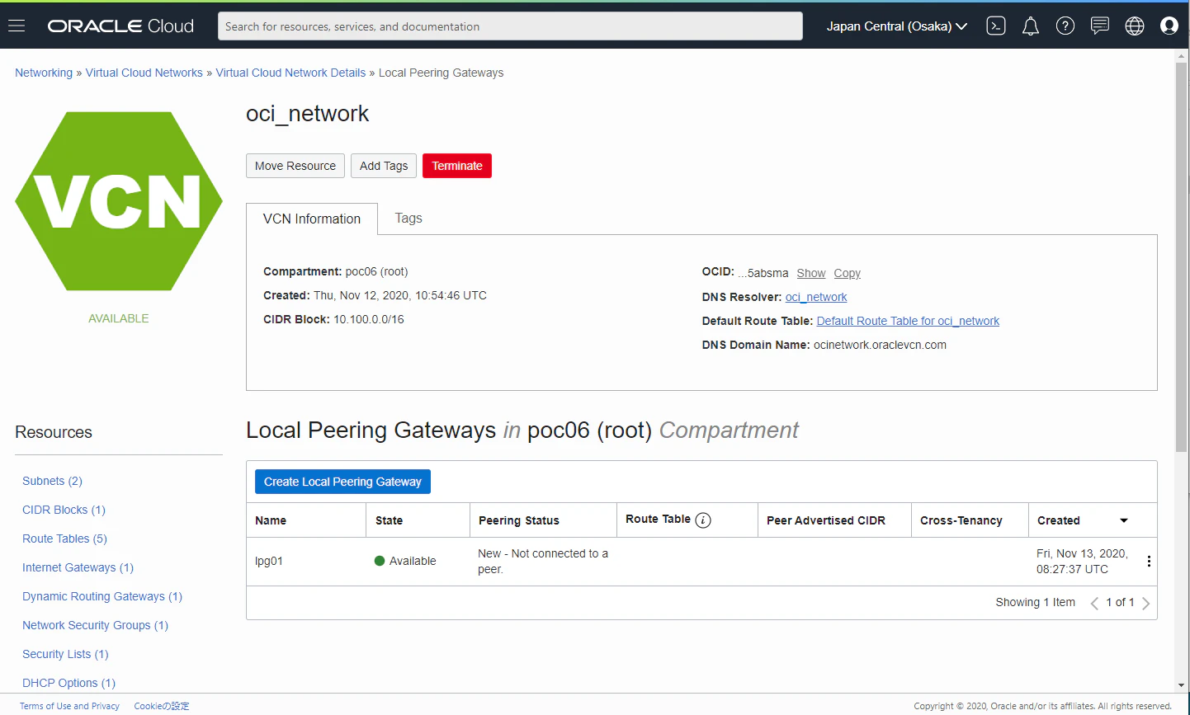Image resolution: width=1190 pixels, height=715 pixels.
Task: Copy the OCID
Action: tap(847, 273)
